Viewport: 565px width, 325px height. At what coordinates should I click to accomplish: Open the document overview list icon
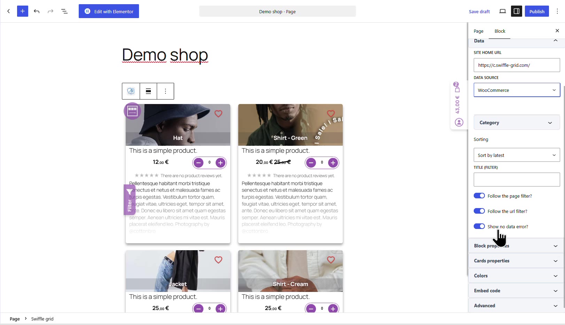64,11
